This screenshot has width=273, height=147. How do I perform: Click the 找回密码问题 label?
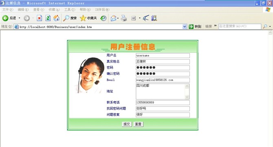116,108
